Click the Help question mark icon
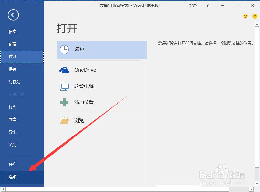This screenshot has height=192, width=260. coord(207,5)
